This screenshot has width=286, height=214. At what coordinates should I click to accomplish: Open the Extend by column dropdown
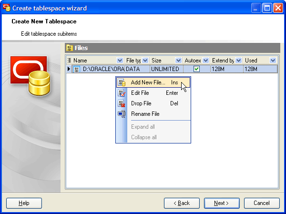[x=238, y=61]
